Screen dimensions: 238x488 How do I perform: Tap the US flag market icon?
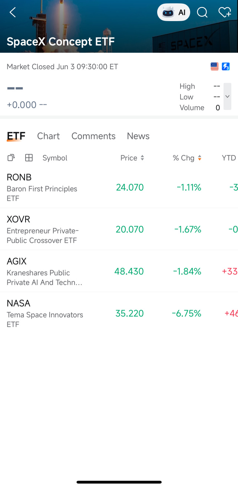pyautogui.click(x=215, y=67)
